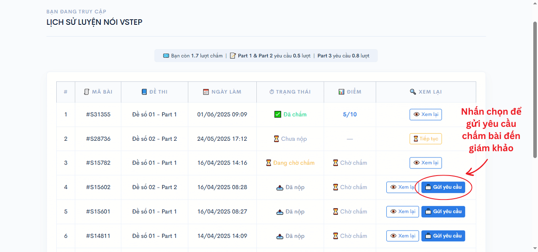Click the upload tray icon in row #S14811
Screen dimensions: 538x252
(x=280, y=236)
